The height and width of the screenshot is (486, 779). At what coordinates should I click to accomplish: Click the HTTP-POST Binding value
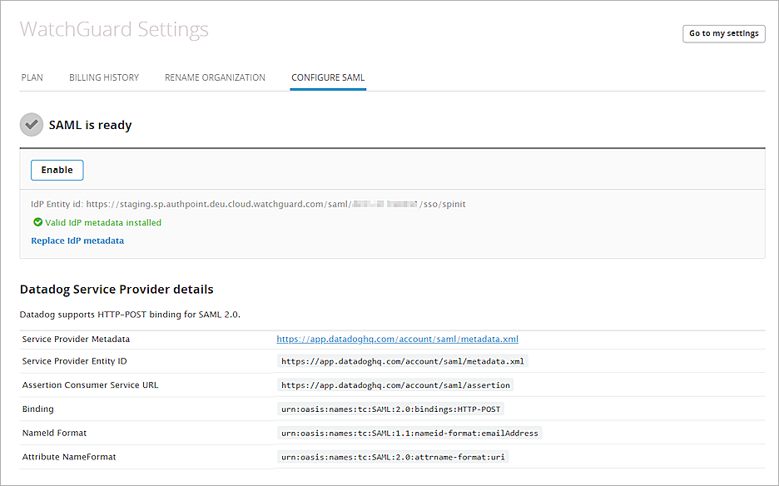391,409
